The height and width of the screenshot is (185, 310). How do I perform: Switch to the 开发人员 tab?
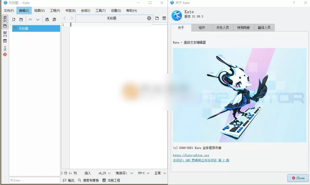[x=223, y=27]
